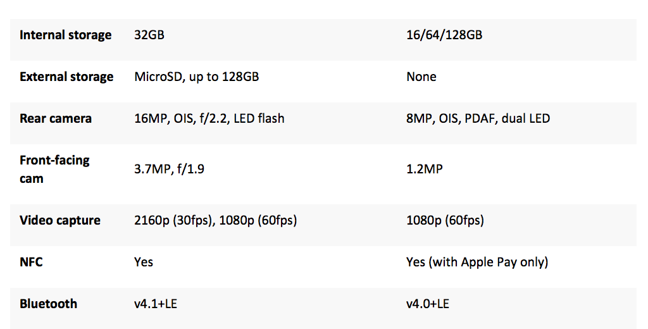Viewport: 648px width, 329px height.
Task: Click the Internal storage row label
Action: [65, 35]
